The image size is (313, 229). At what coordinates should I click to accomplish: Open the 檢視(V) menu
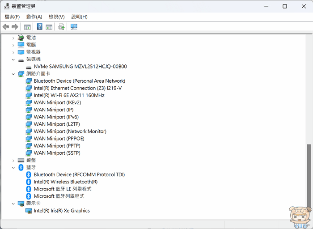(57, 17)
